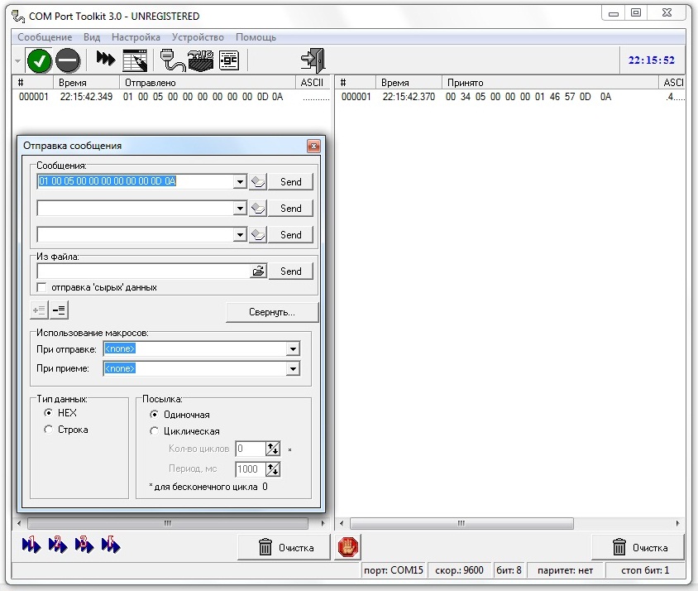Viewport: 698px width, 591px height.
Task: Open the Сообщение menu
Action: [x=45, y=37]
